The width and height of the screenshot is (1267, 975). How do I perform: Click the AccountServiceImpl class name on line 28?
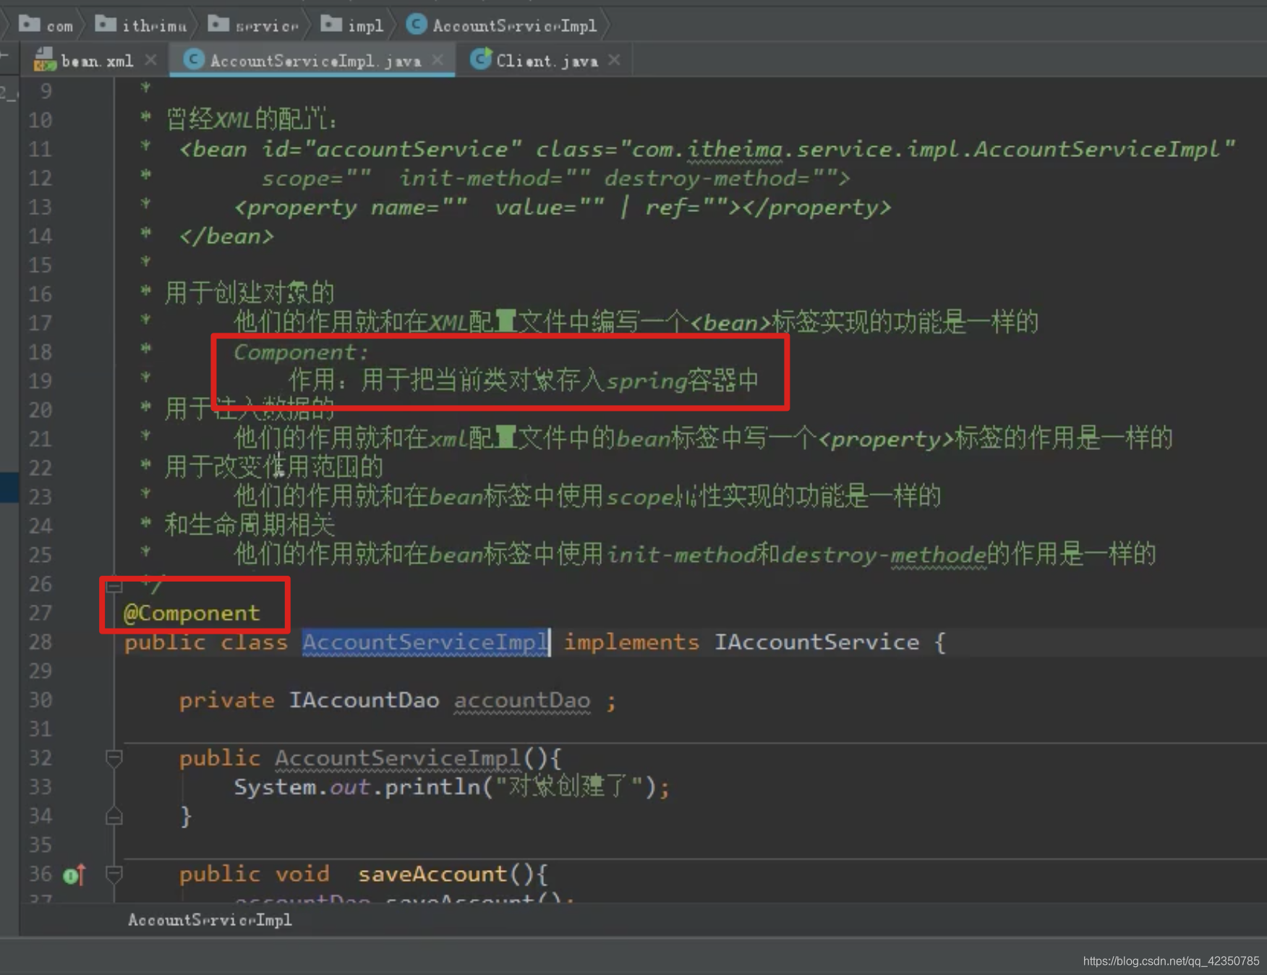pos(425,642)
